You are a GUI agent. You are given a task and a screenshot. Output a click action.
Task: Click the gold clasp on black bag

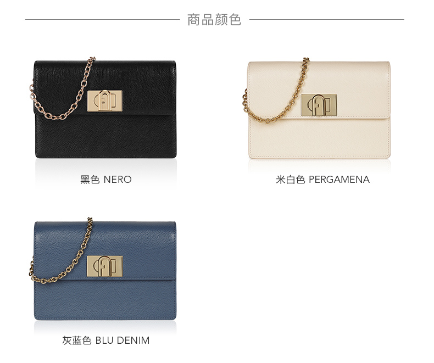click(105, 101)
